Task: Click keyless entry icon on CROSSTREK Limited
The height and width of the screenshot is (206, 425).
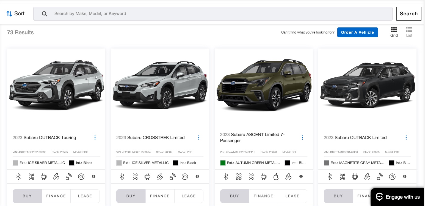Action: (x=172, y=177)
